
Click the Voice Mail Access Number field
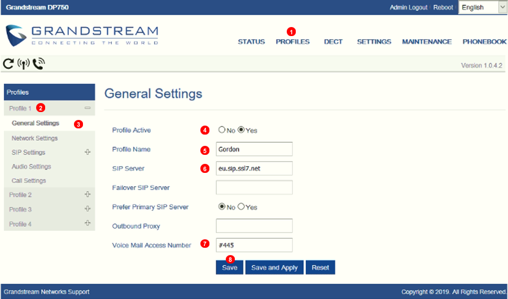[x=255, y=245]
